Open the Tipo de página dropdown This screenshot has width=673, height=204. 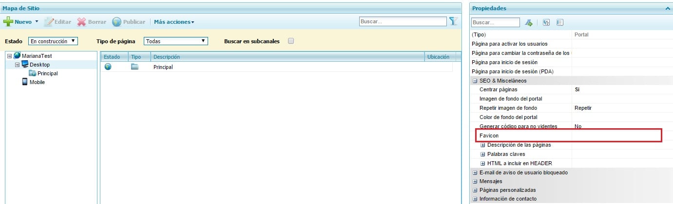tap(176, 41)
